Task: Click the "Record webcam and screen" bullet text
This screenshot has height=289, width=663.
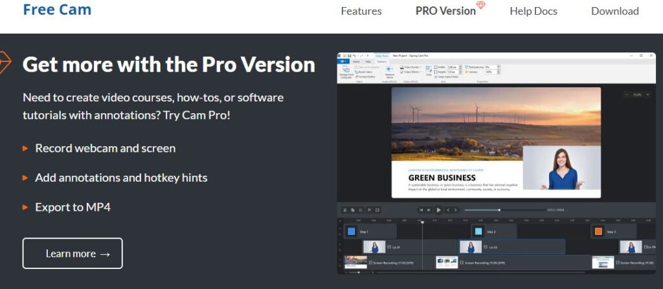Action: [x=106, y=148]
